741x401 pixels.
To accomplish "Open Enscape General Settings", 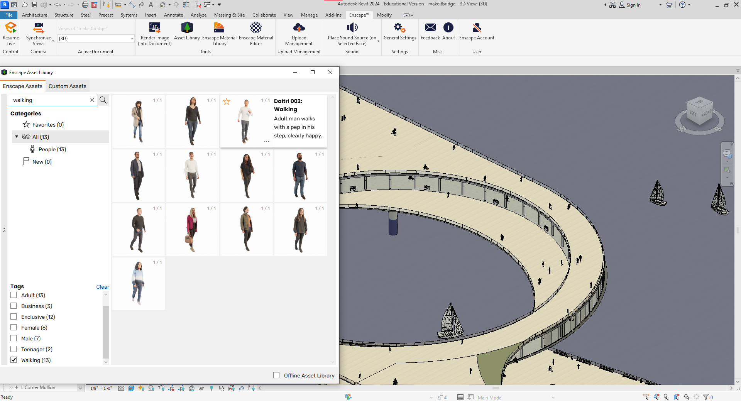I will click(399, 28).
